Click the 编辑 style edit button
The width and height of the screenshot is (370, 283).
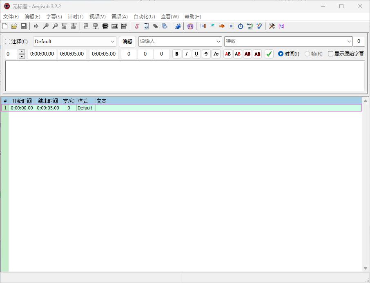127,42
